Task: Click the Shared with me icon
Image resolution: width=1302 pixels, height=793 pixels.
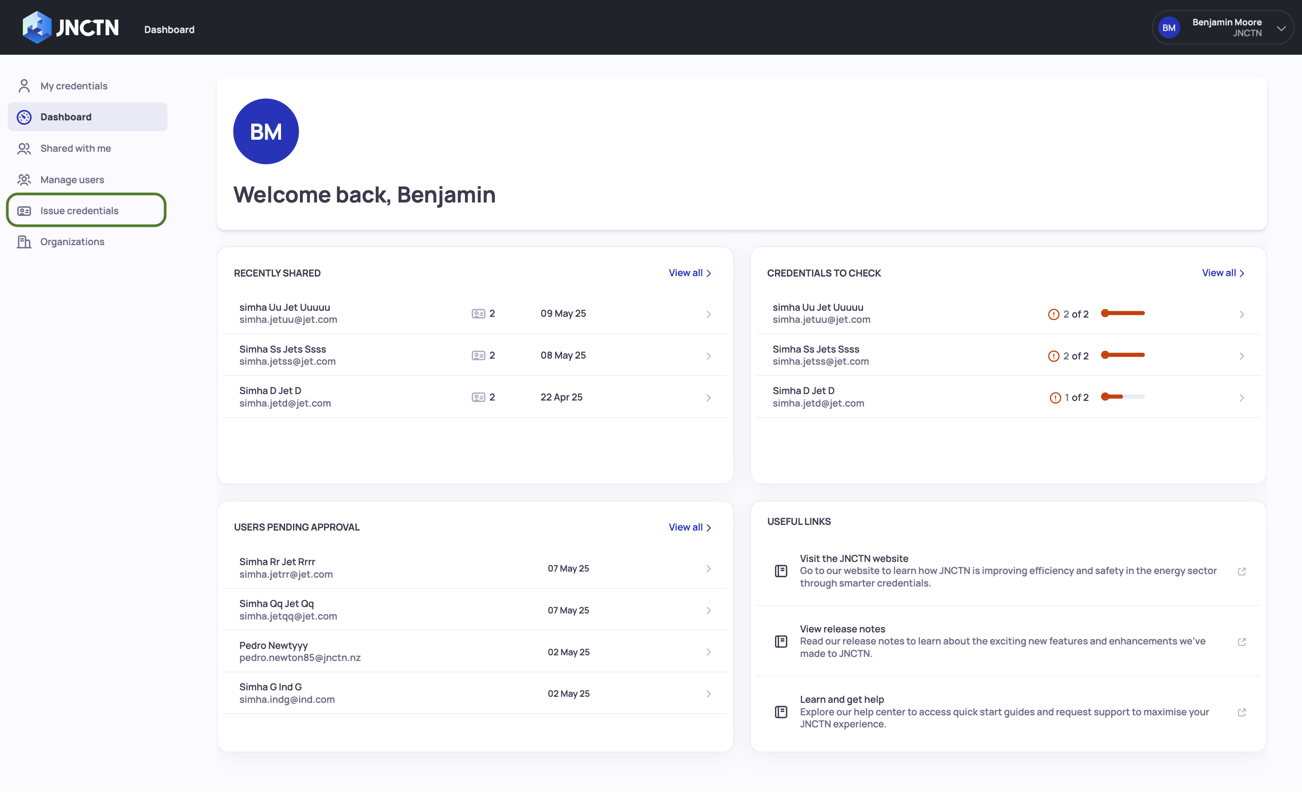Action: (x=24, y=149)
